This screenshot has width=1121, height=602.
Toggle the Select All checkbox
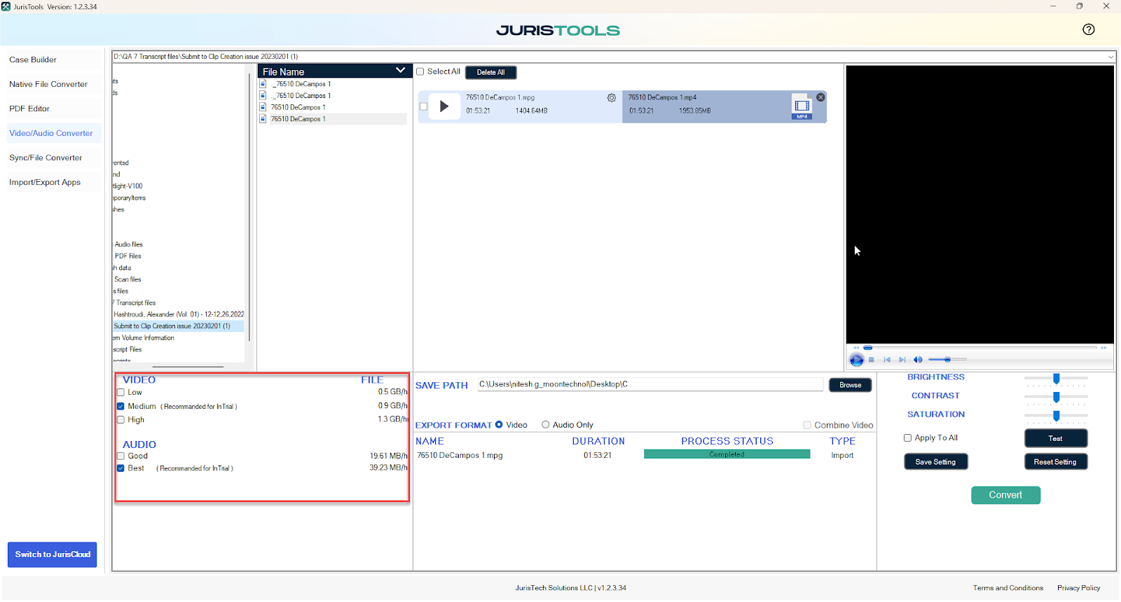(420, 71)
